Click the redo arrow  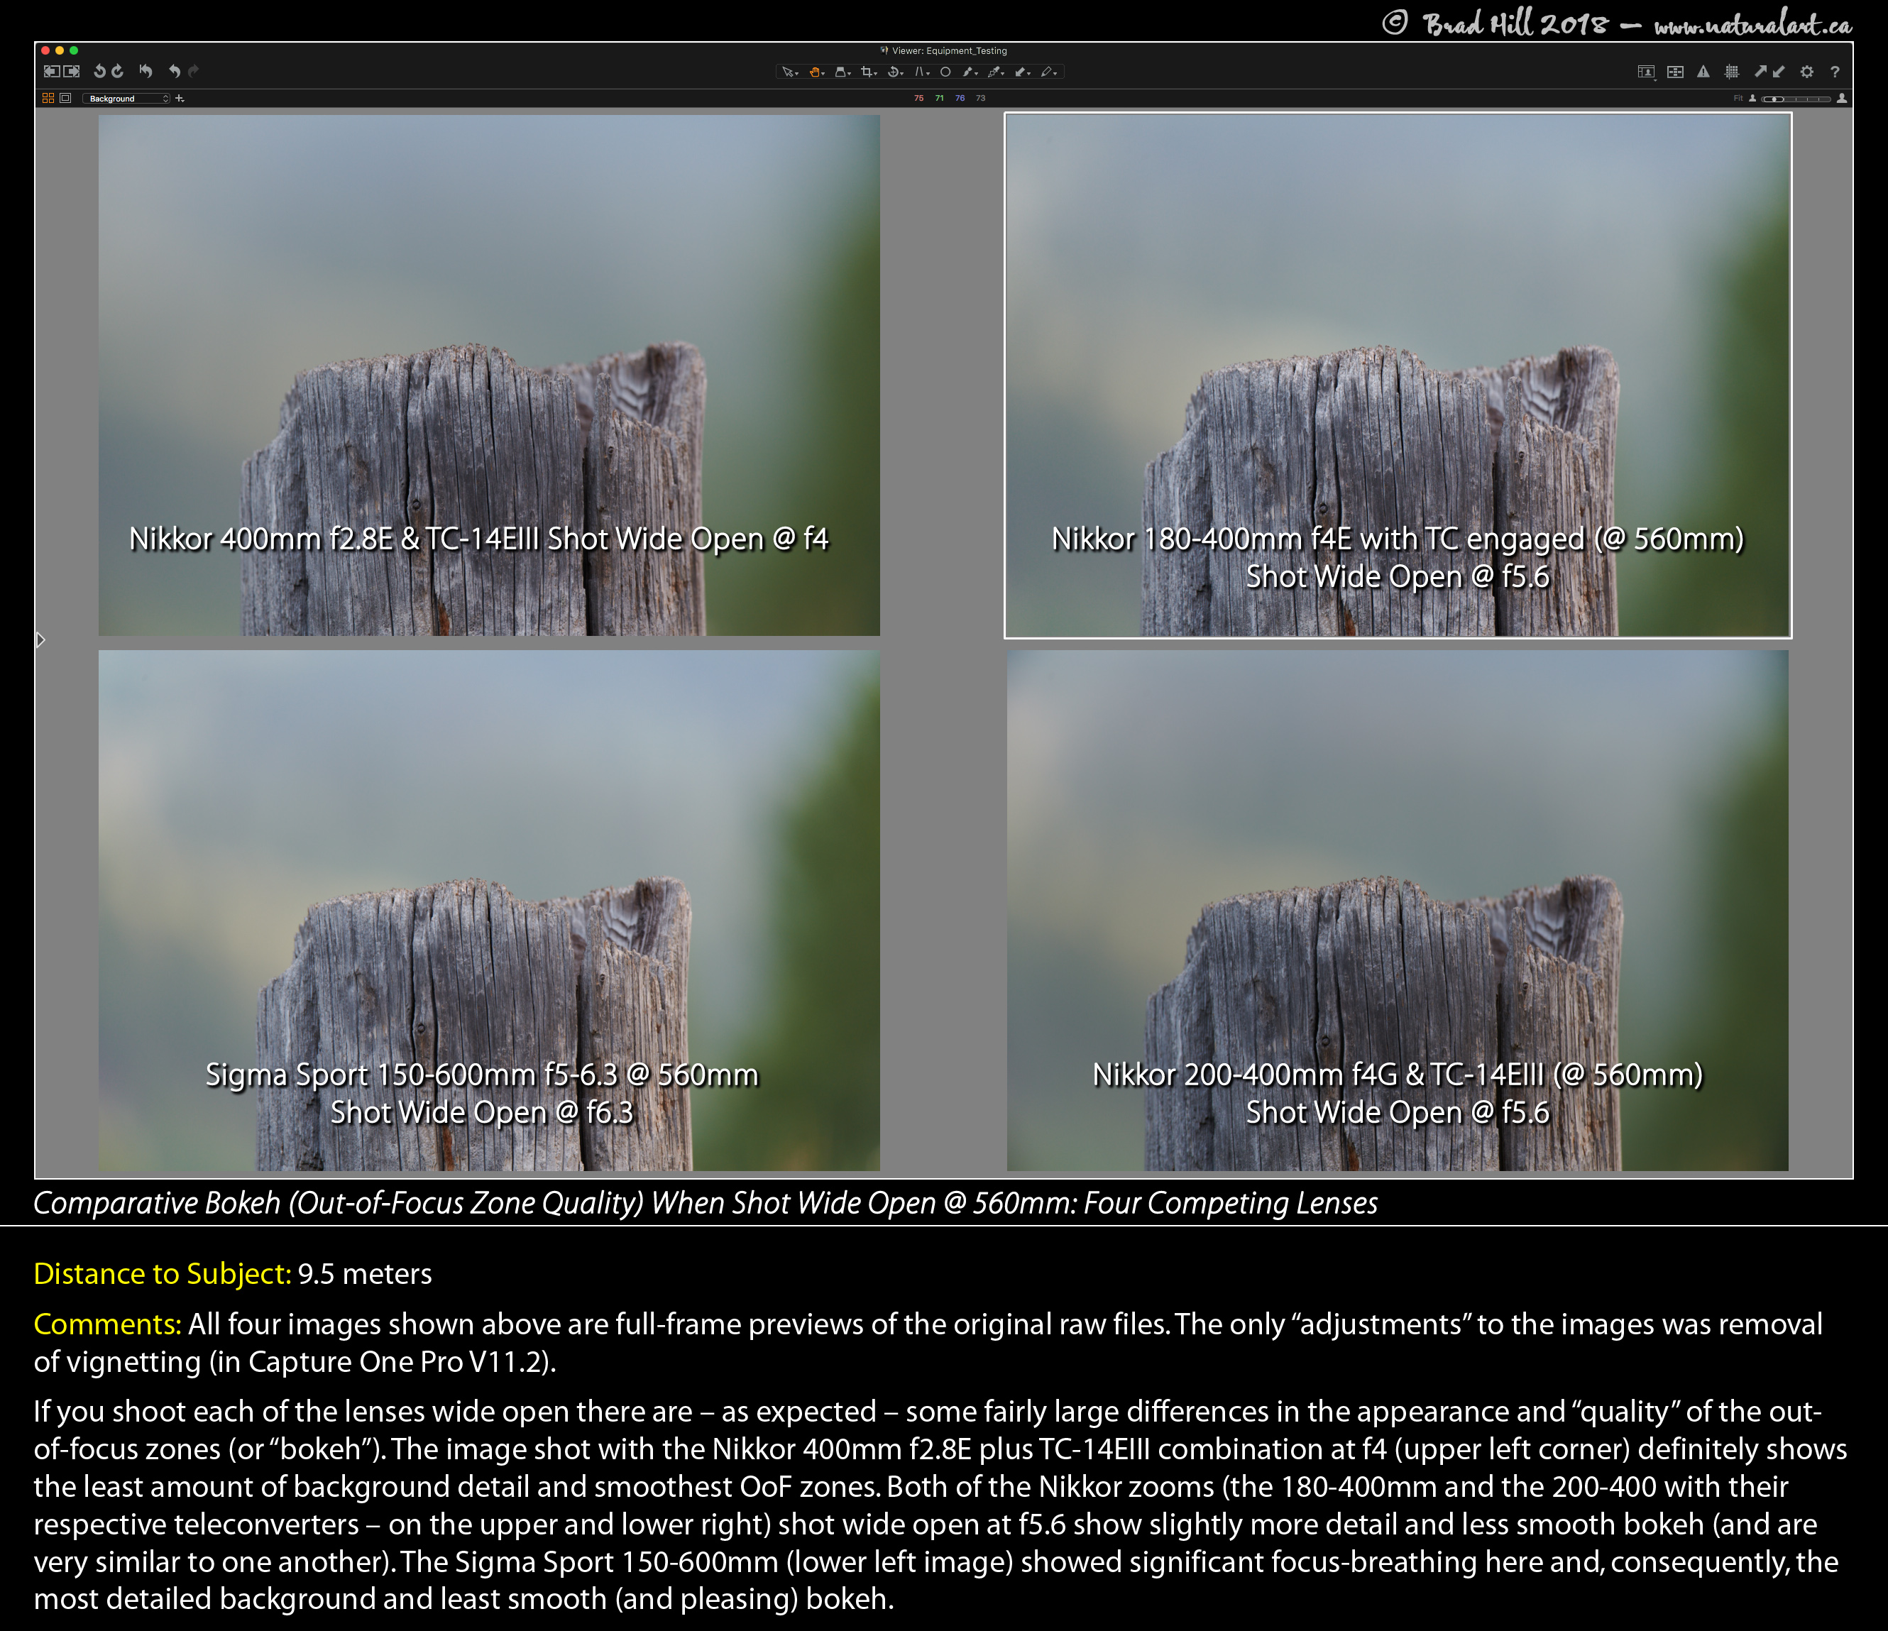(192, 71)
